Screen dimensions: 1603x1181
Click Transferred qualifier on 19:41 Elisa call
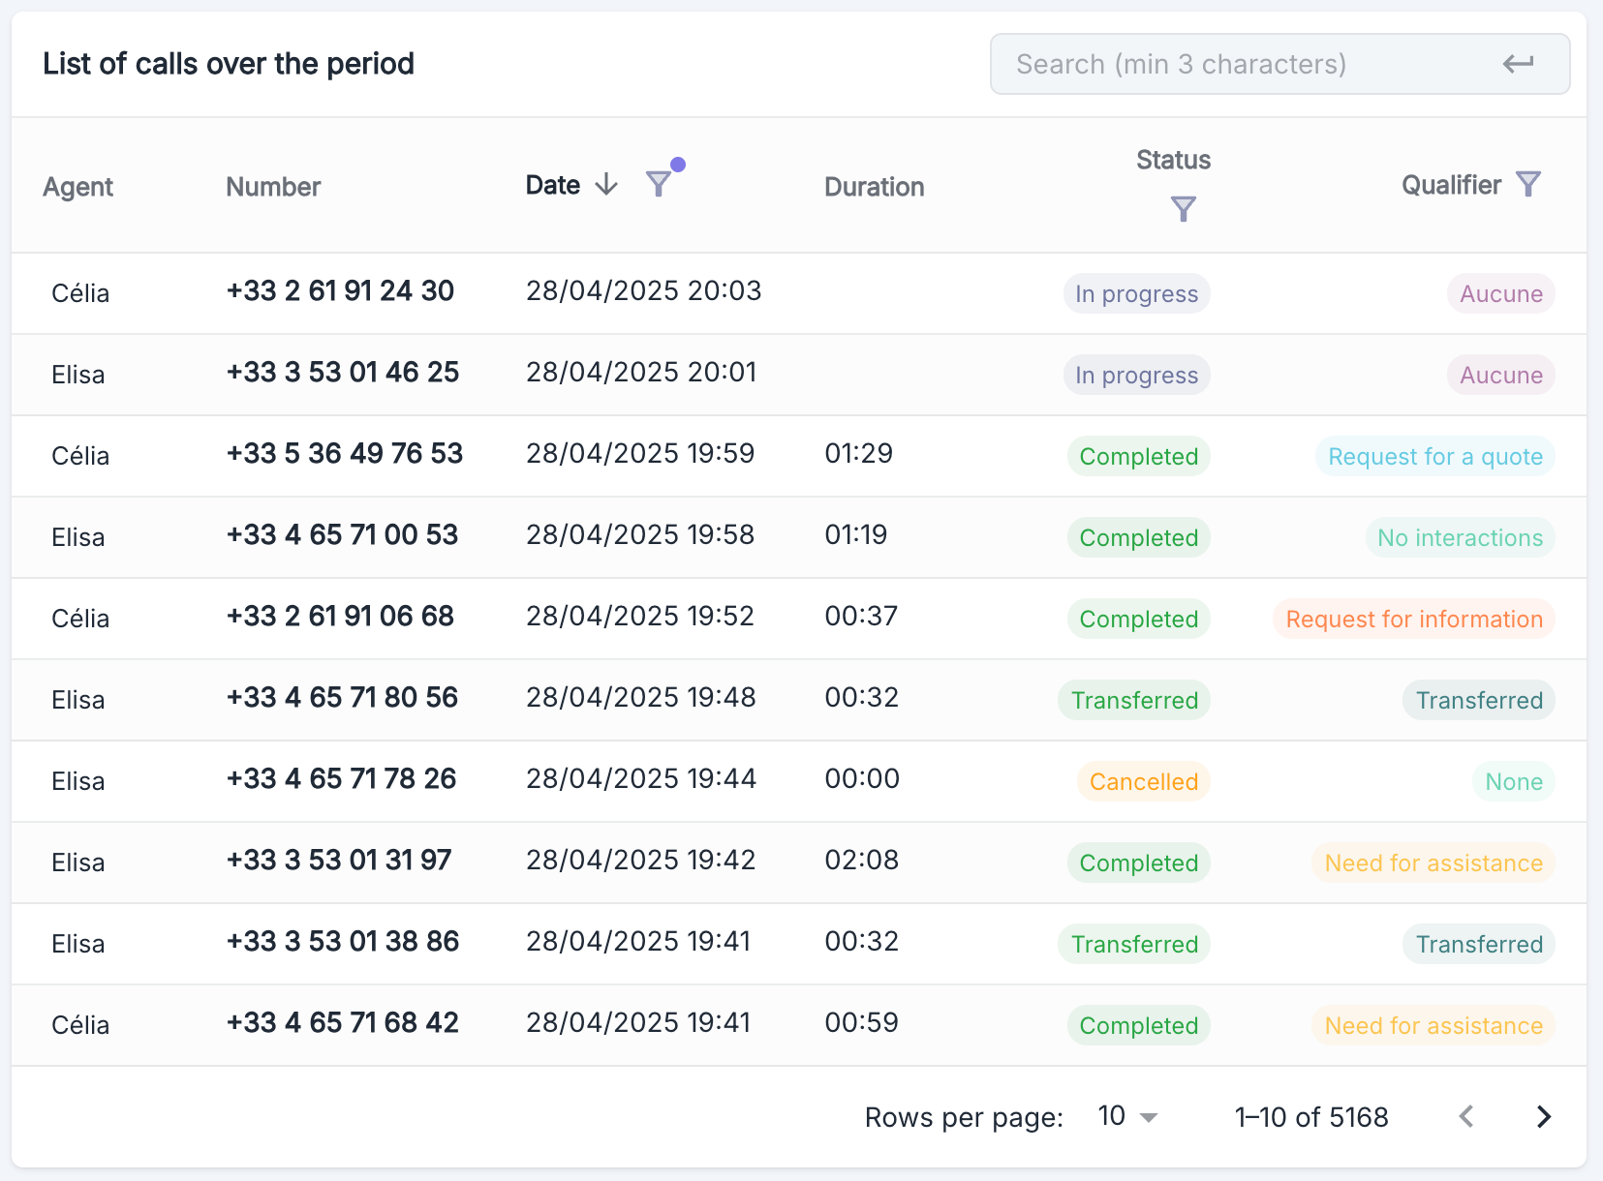click(1479, 944)
